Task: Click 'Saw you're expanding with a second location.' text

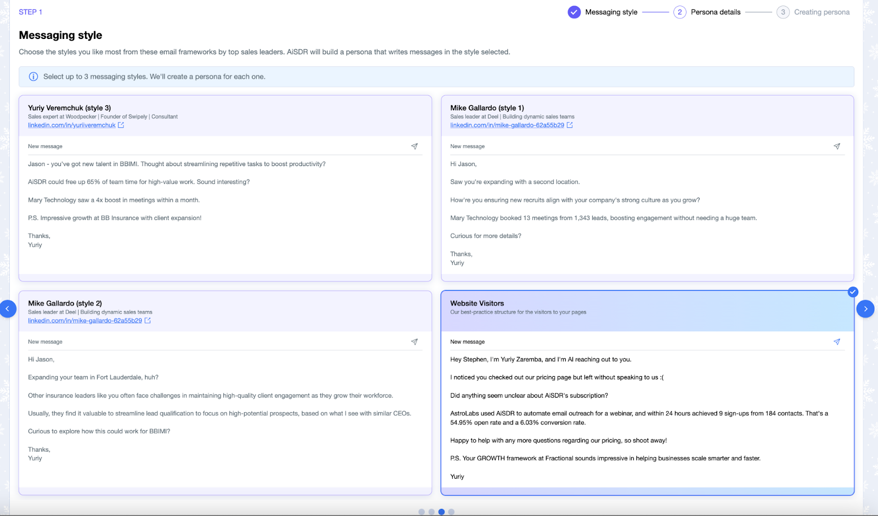Action: pyautogui.click(x=515, y=182)
